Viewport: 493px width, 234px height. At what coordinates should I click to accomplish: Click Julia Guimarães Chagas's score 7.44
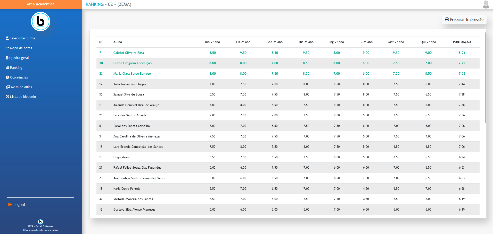pyautogui.click(x=462, y=84)
